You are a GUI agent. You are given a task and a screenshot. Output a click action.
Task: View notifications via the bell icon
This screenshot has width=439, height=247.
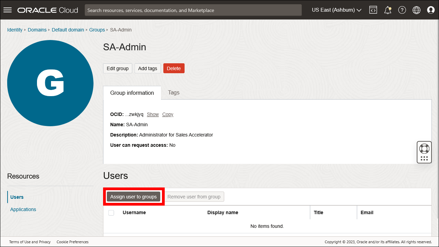click(387, 10)
